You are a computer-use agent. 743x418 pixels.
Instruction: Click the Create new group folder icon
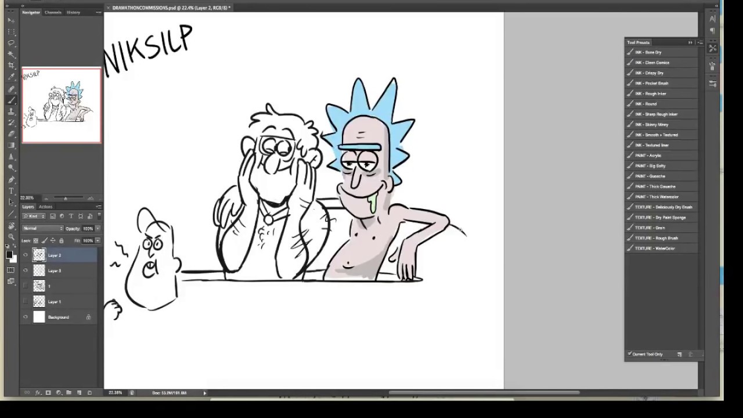tap(68, 393)
